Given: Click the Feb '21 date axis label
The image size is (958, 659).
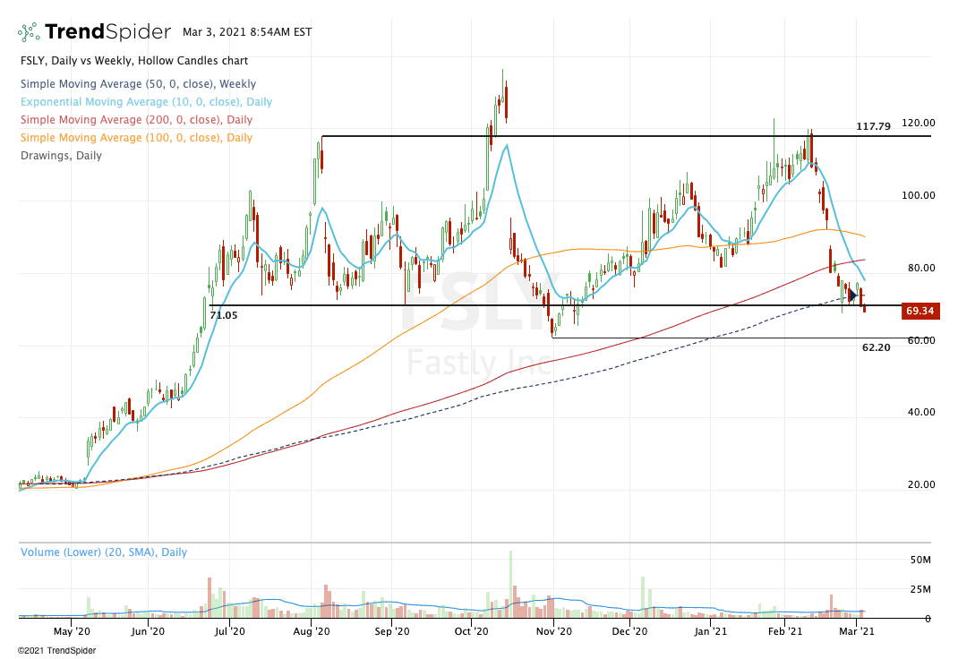Looking at the screenshot, I should (x=785, y=631).
